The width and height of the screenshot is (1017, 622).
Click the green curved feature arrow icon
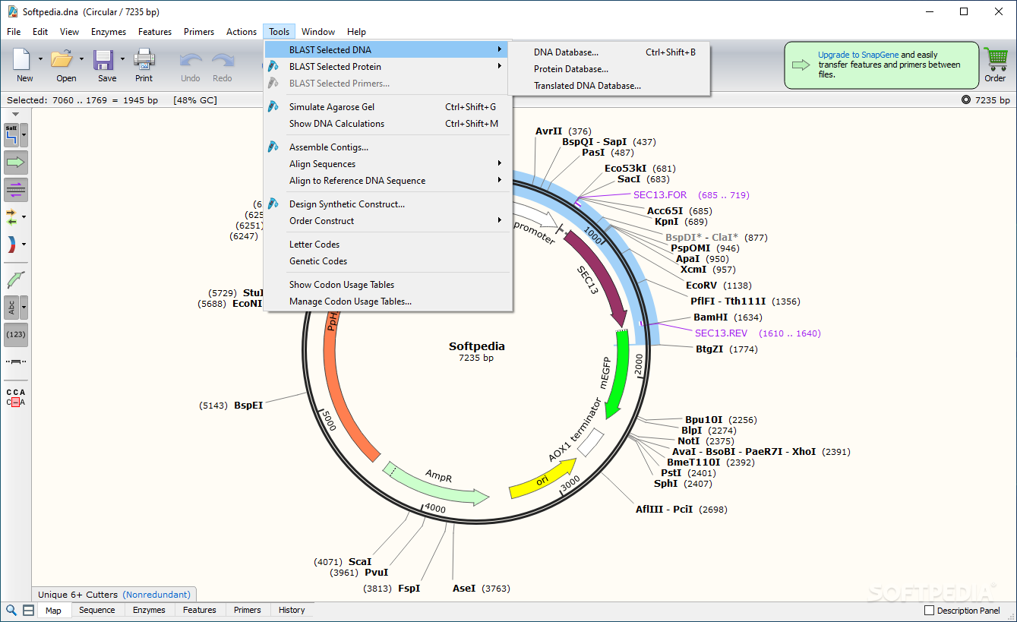(16, 279)
